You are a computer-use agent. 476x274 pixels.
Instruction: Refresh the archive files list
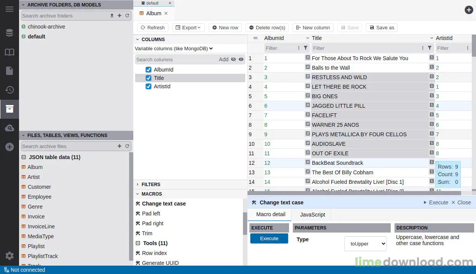[x=127, y=146]
